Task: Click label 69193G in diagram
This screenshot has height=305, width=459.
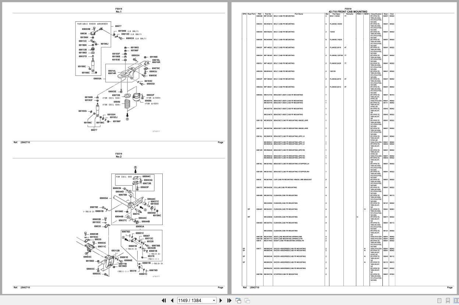Action: [x=82, y=111]
